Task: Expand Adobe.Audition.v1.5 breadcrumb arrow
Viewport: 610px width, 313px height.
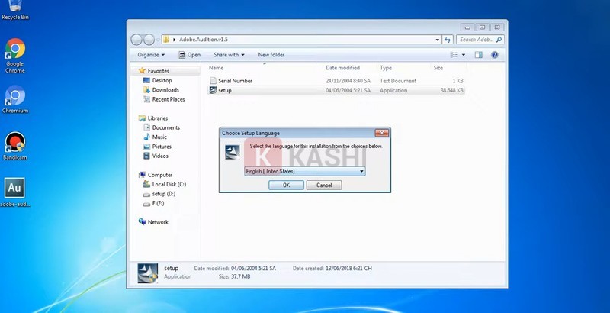Action: tap(175, 40)
